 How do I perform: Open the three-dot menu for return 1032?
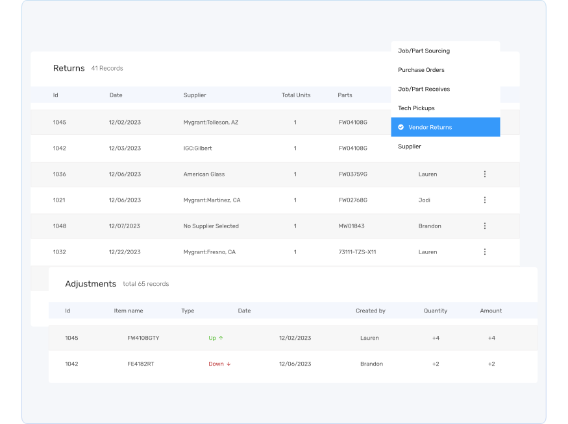point(484,252)
